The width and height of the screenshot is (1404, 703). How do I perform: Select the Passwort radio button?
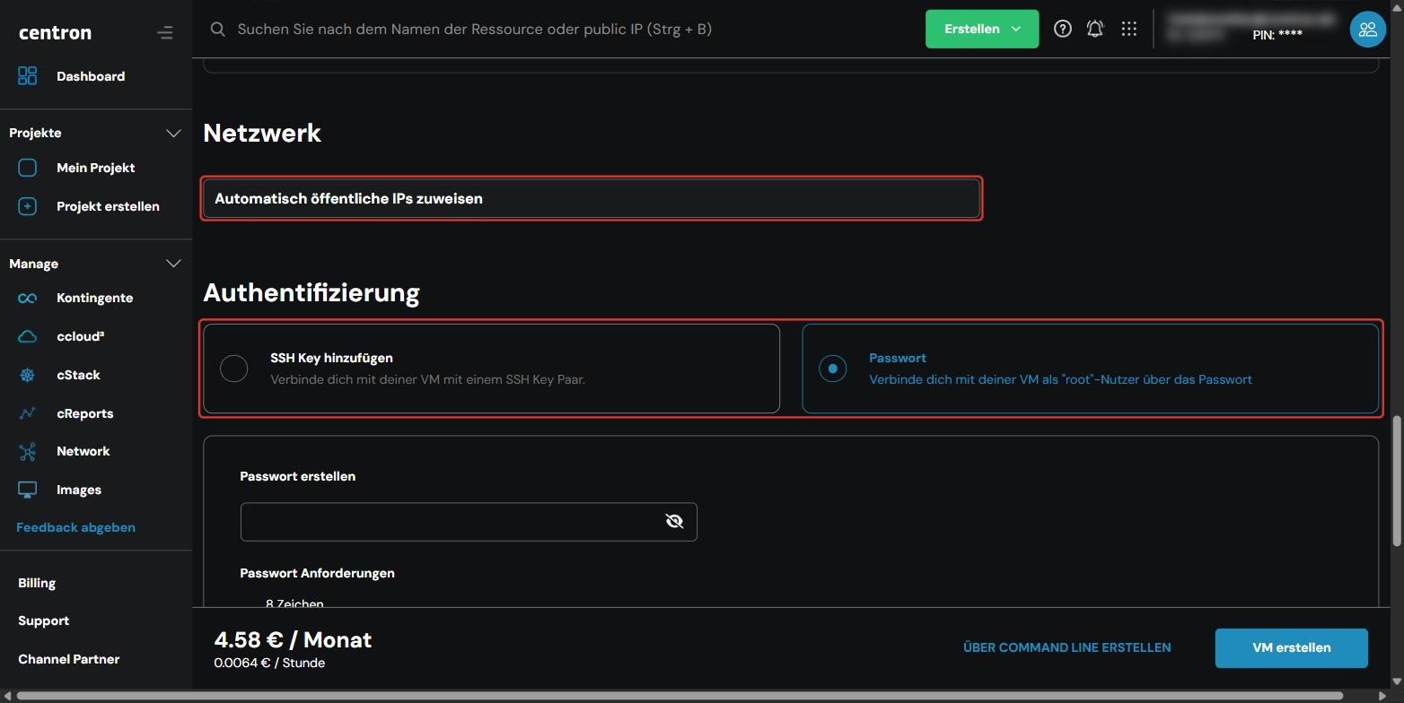832,369
